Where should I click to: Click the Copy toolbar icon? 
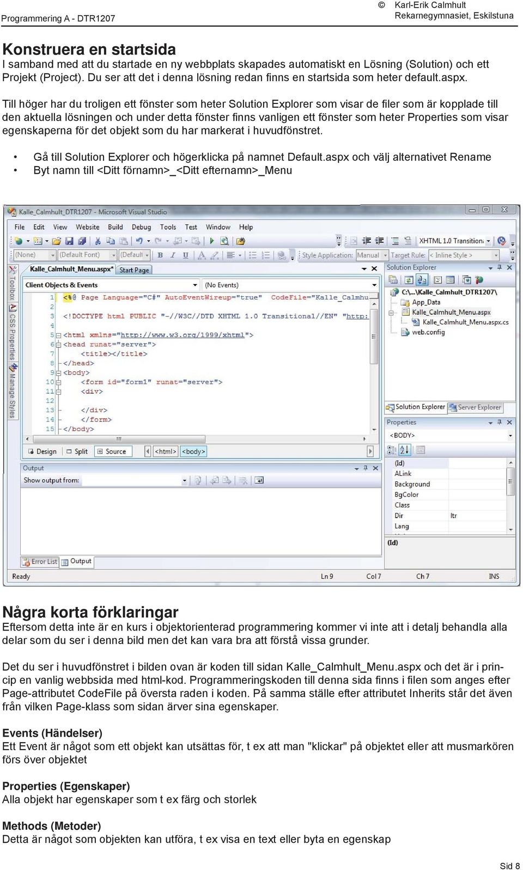[x=111, y=241]
